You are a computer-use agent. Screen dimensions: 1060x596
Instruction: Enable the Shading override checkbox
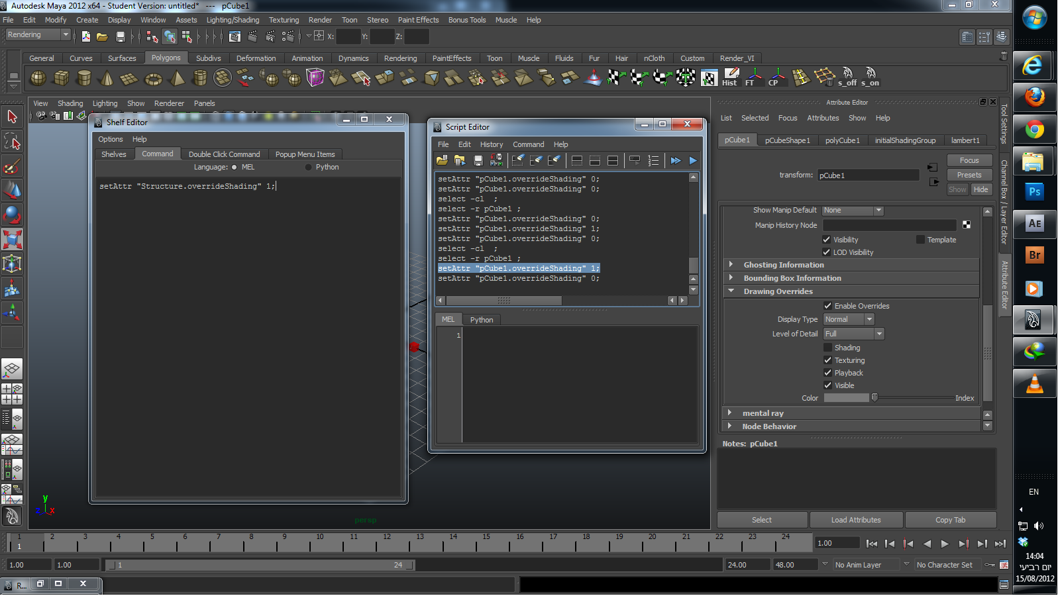(827, 348)
